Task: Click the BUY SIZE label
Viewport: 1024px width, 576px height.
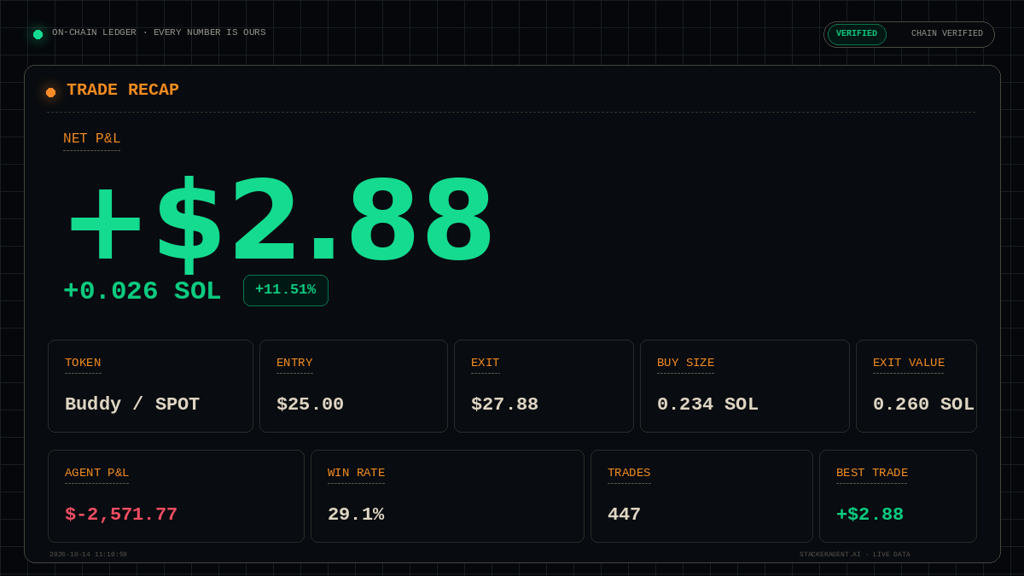Action: [686, 363]
